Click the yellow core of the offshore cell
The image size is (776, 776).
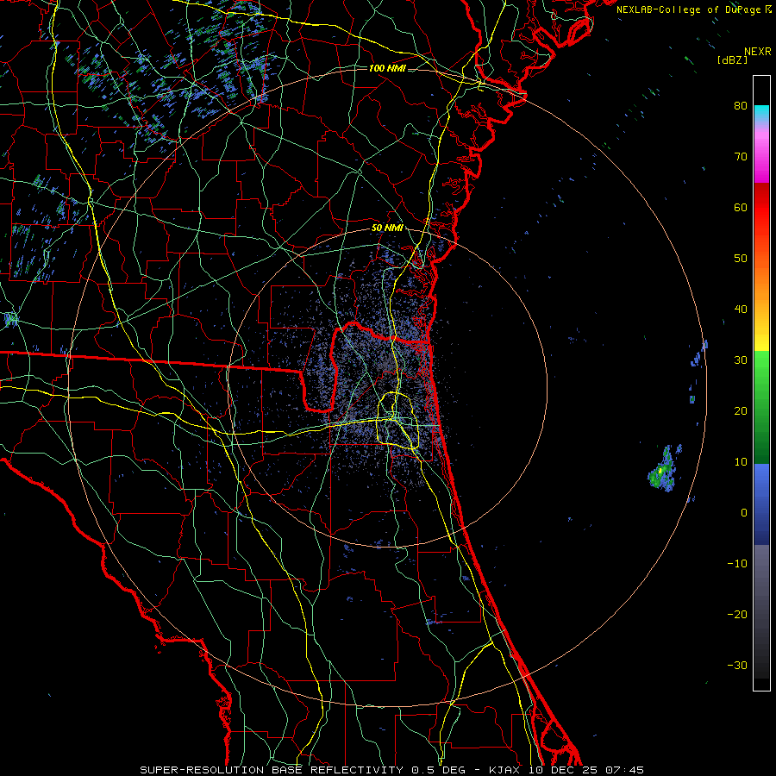(x=660, y=471)
